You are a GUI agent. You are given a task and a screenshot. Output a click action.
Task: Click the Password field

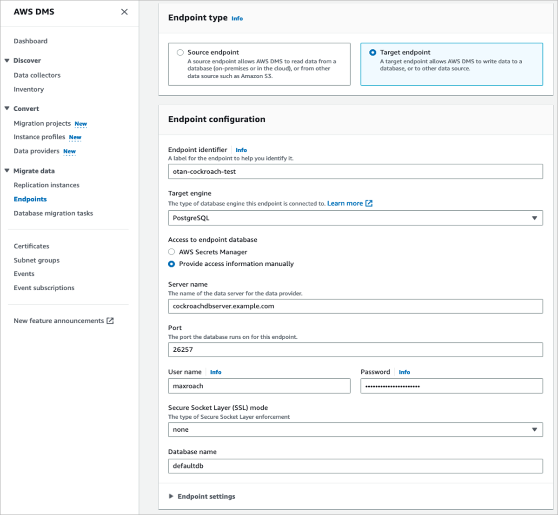pos(452,386)
